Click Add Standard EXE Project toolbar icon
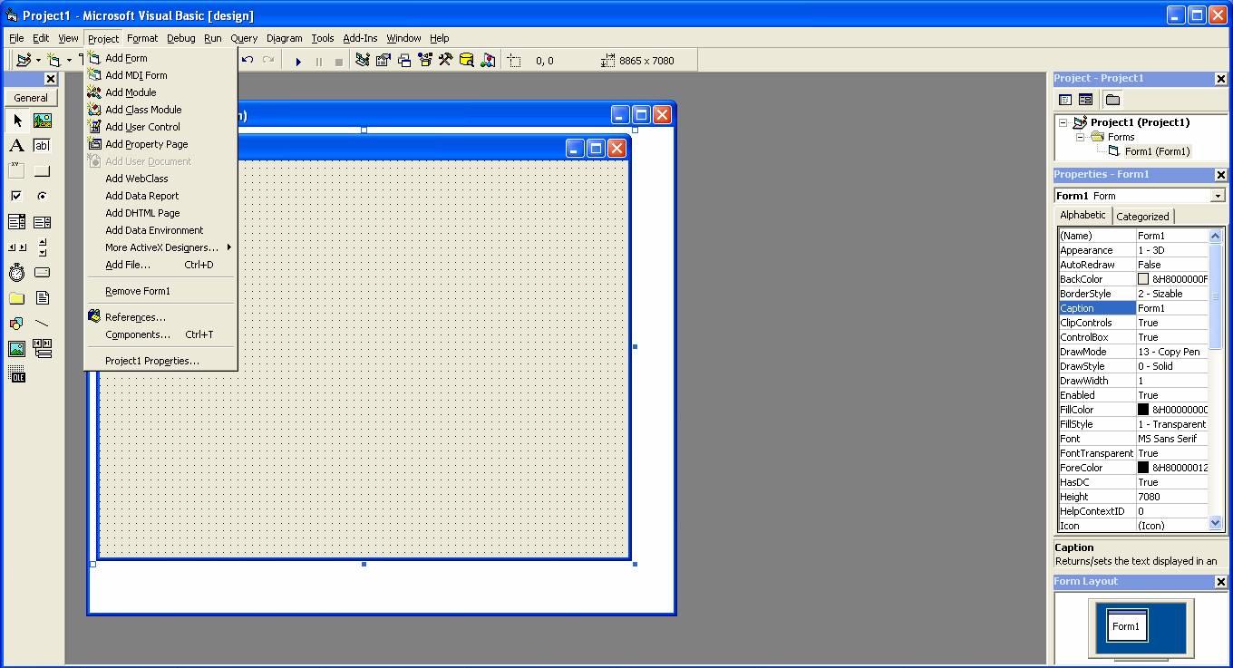This screenshot has width=1233, height=668. [24, 61]
